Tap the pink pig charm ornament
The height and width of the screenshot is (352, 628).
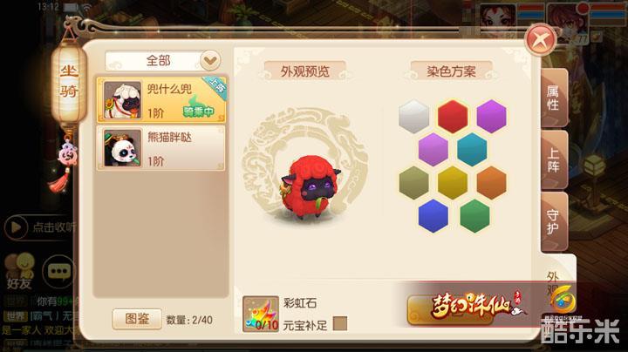coord(67,155)
